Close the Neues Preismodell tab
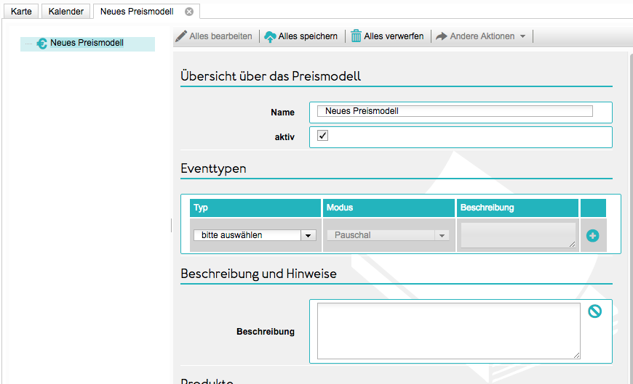The width and height of the screenshot is (633, 384). coord(189,12)
